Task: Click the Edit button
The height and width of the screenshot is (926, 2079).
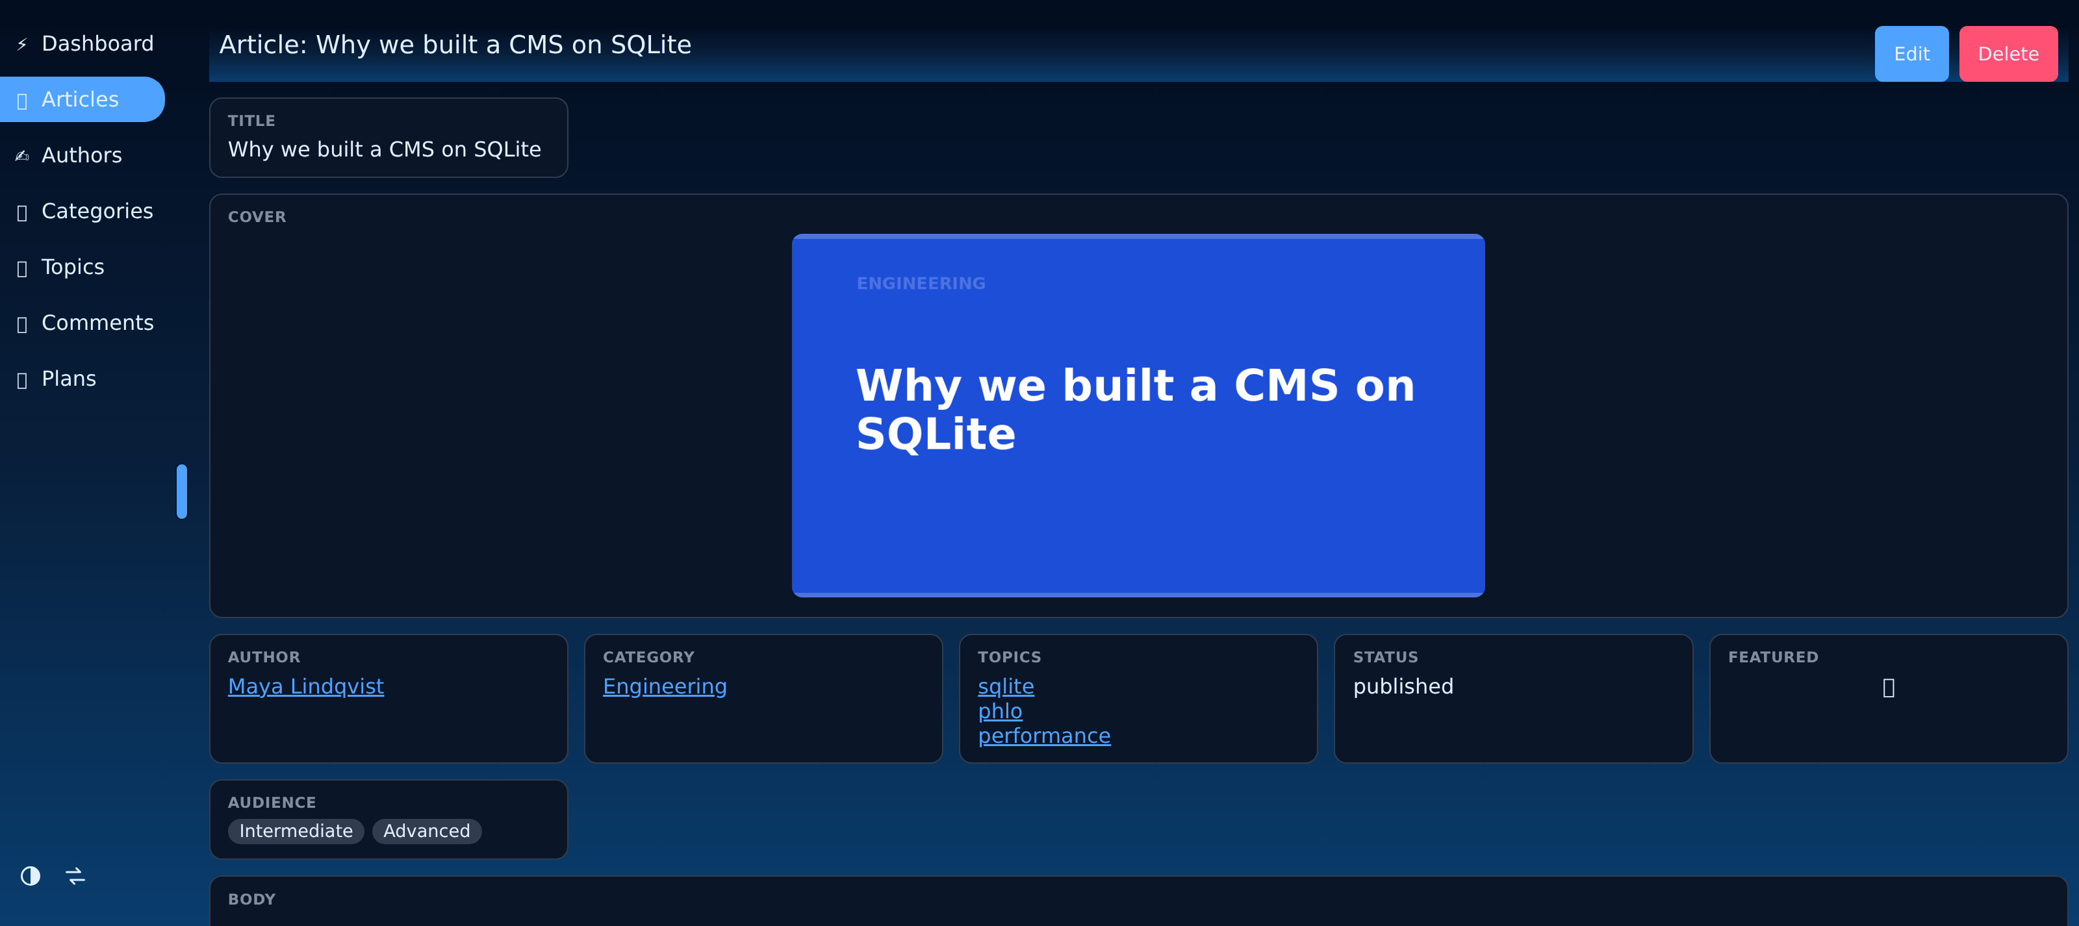Action: point(1911,54)
